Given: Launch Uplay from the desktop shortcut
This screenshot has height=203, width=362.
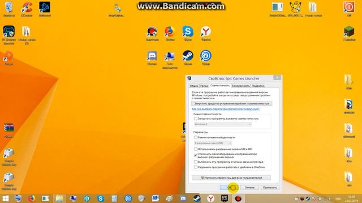Looking at the screenshot, I should point(206,58).
